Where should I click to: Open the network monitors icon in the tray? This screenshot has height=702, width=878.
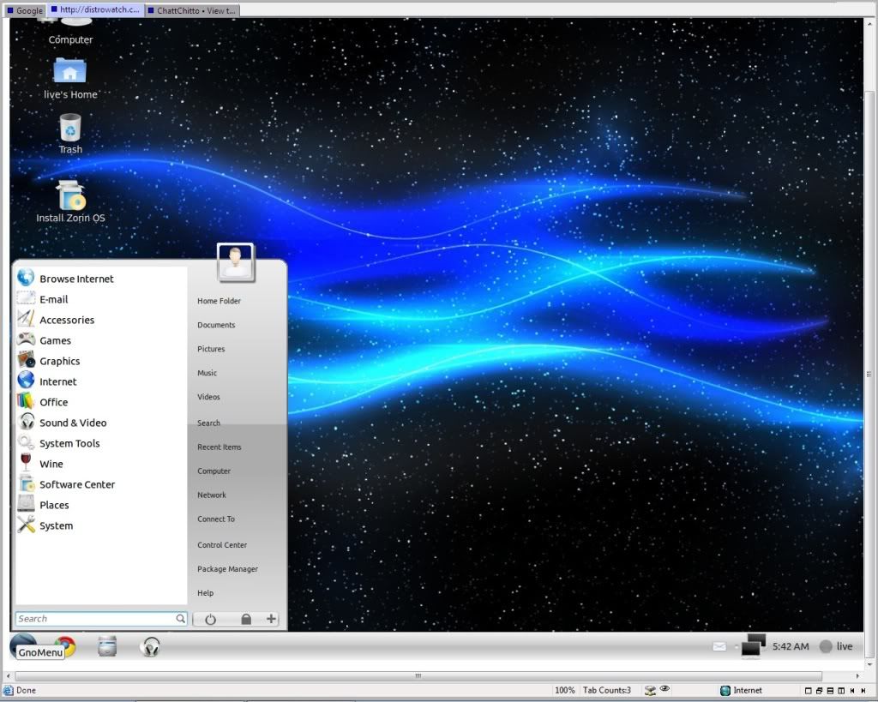coord(753,646)
